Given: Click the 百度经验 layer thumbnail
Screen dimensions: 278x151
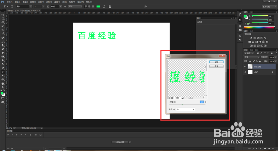Looking at the screenshot, I should [250, 66].
